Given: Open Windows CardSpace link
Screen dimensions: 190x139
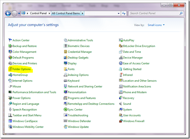Looking at the screenshot, I should [x=25, y=121].
